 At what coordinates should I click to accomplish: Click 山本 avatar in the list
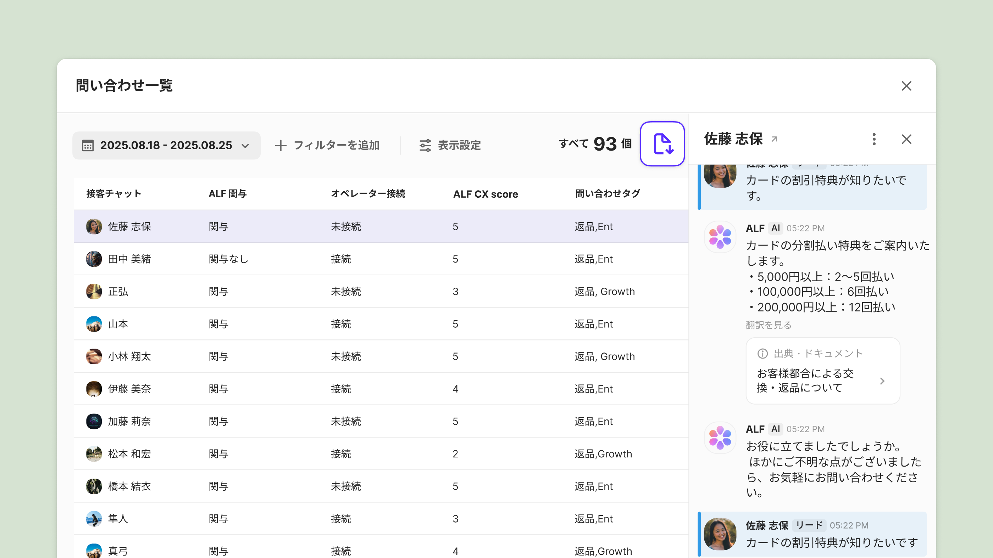tap(94, 324)
